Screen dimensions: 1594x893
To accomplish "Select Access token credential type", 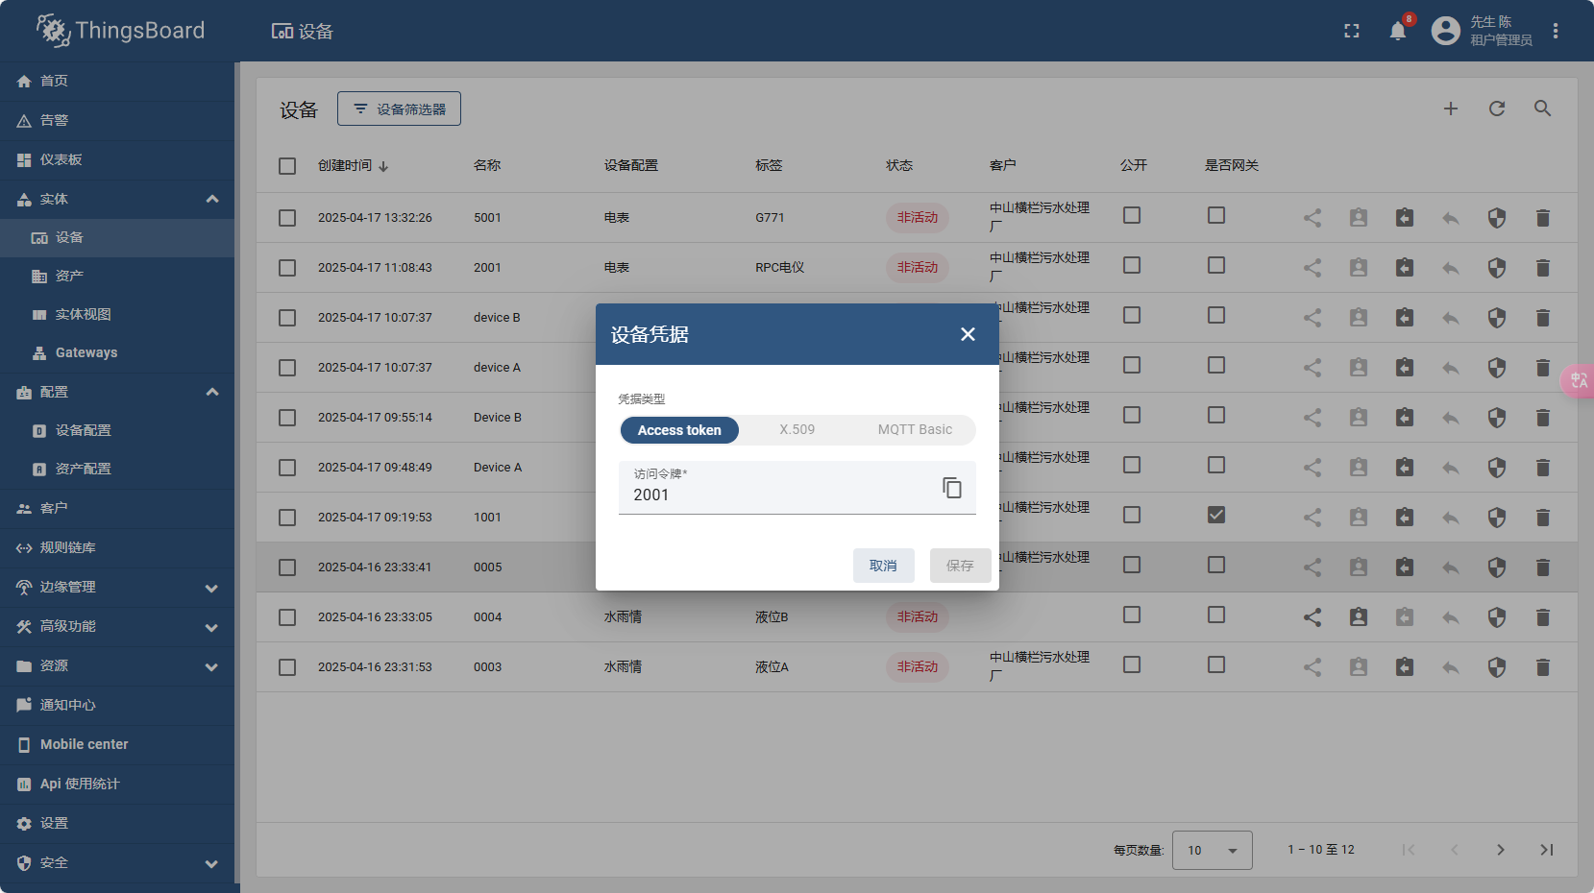I will pyautogui.click(x=679, y=430).
